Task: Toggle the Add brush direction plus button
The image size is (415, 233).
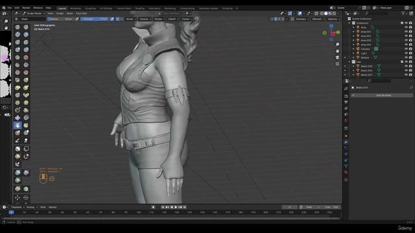Action: pos(117,19)
